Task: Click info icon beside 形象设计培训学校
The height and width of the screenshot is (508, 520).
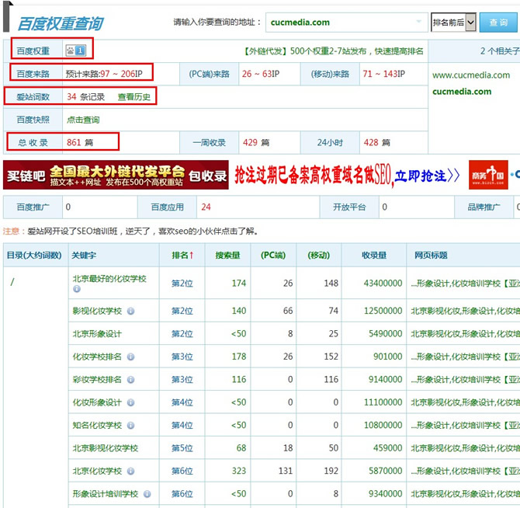Action: 146,494
